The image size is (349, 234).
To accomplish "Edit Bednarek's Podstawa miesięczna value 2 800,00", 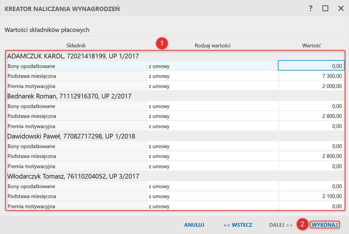I will [312, 116].
